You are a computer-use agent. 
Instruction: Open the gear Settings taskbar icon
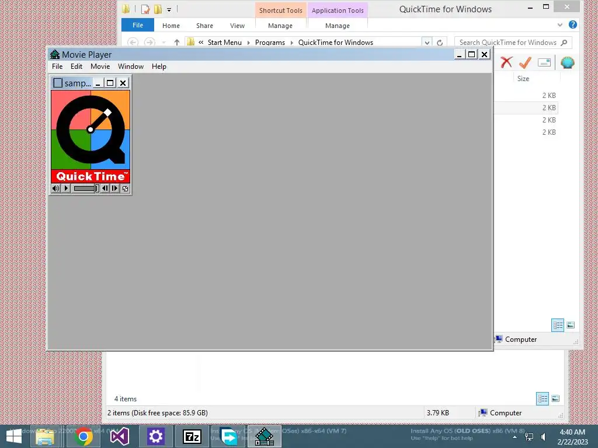(x=155, y=436)
